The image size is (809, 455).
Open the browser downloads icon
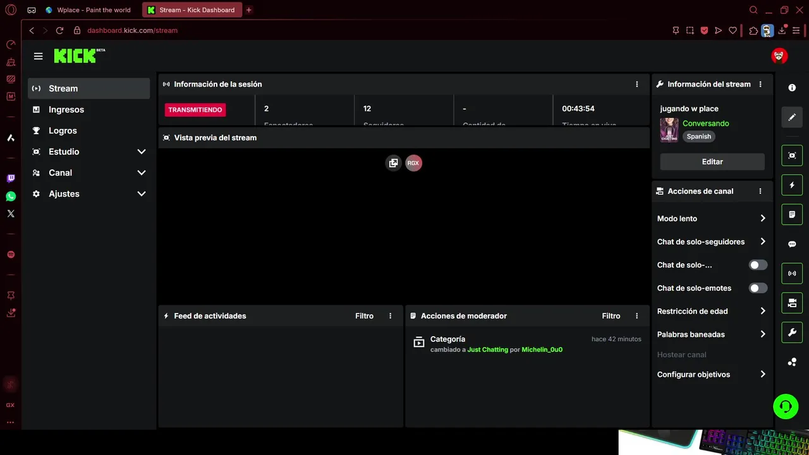coord(782,30)
